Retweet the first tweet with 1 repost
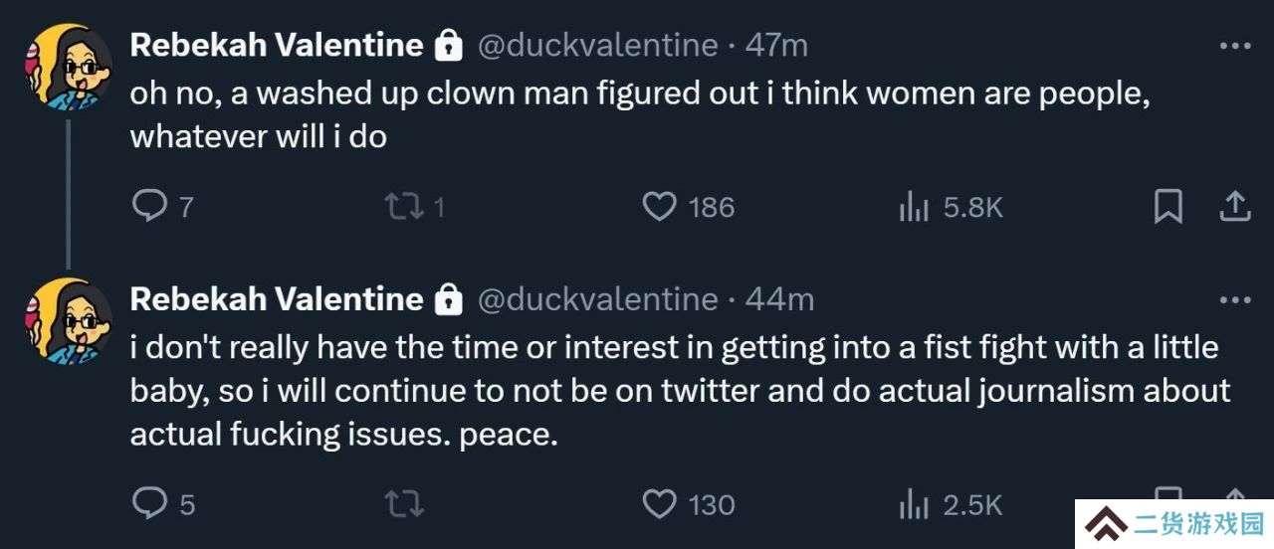Screen dimensions: 1274x549 pos(414,207)
